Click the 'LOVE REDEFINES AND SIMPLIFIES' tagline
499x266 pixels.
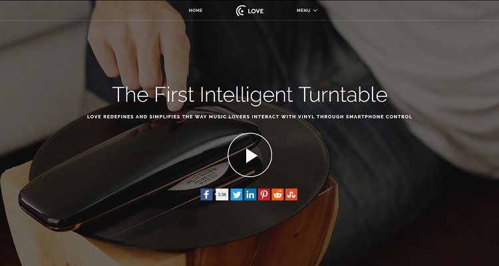tap(249, 117)
